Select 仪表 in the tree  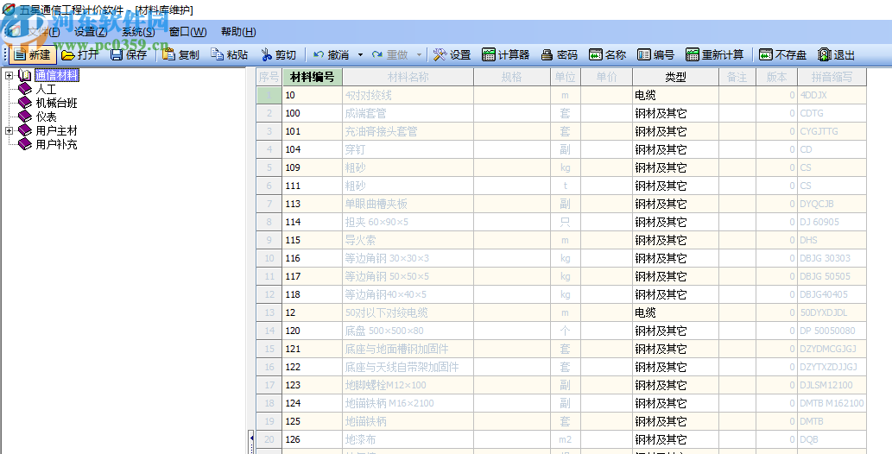[46, 117]
